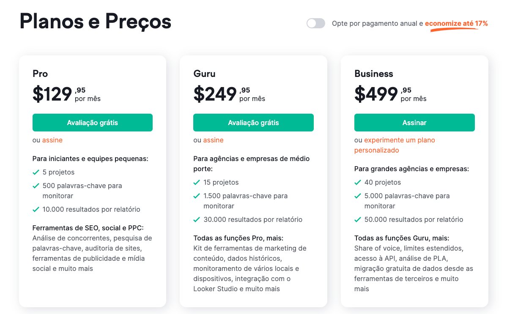The height and width of the screenshot is (314, 507).
Task: Click the checkmark next to 5.000 palavras-chave
Action: point(357,196)
